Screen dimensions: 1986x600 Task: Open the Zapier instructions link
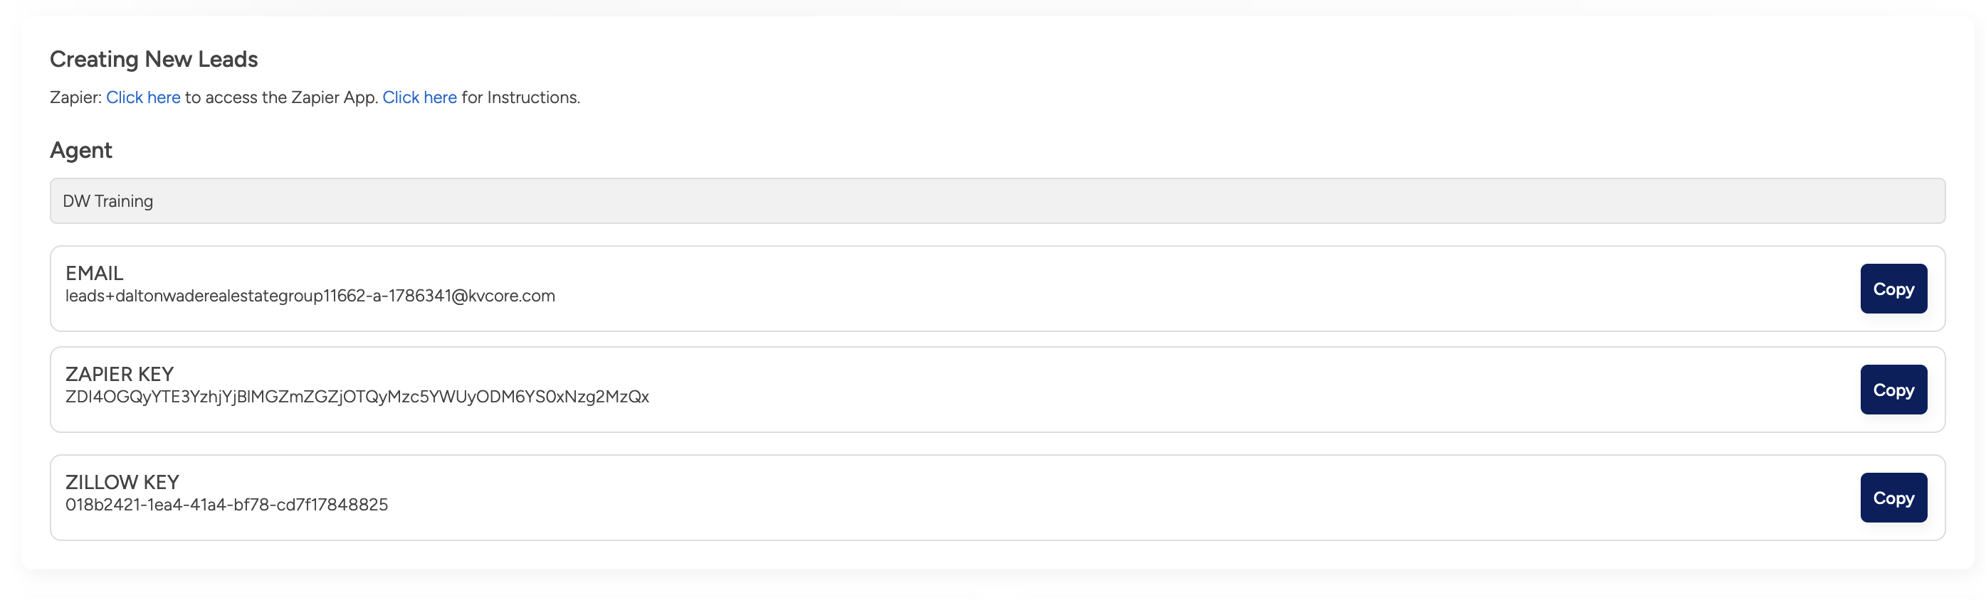click(419, 98)
